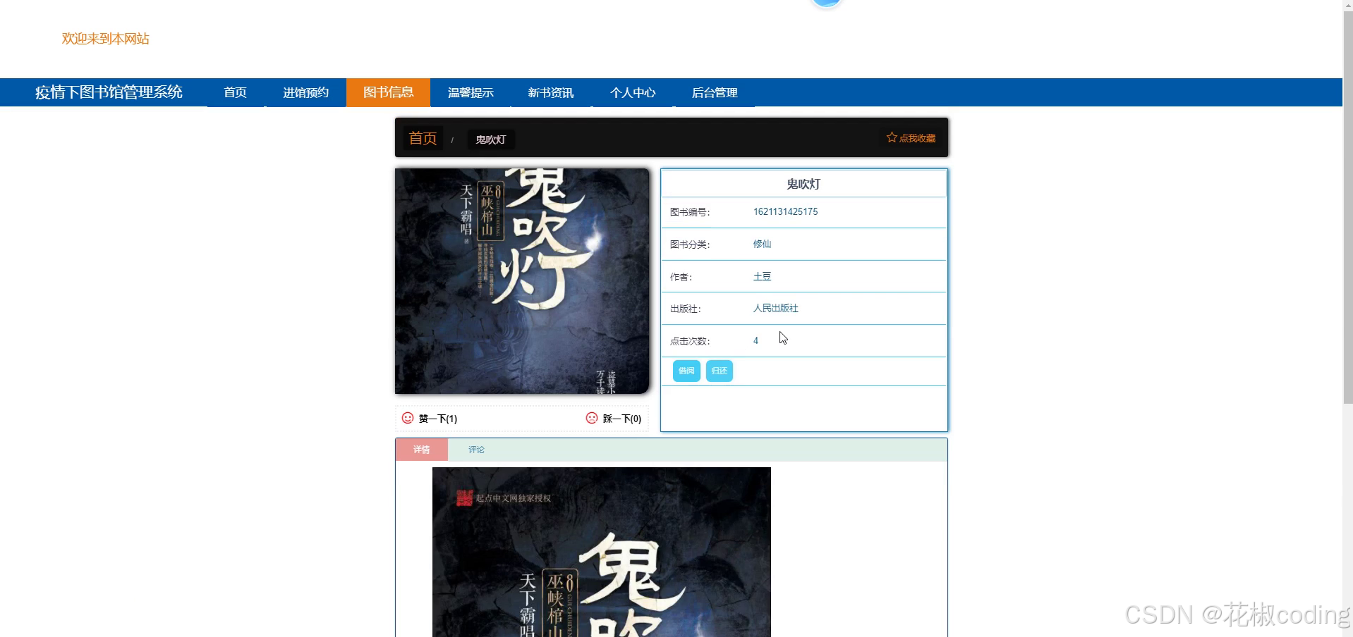The height and width of the screenshot is (637, 1353).
Task: Open the 修仙 category link
Action: point(762,244)
